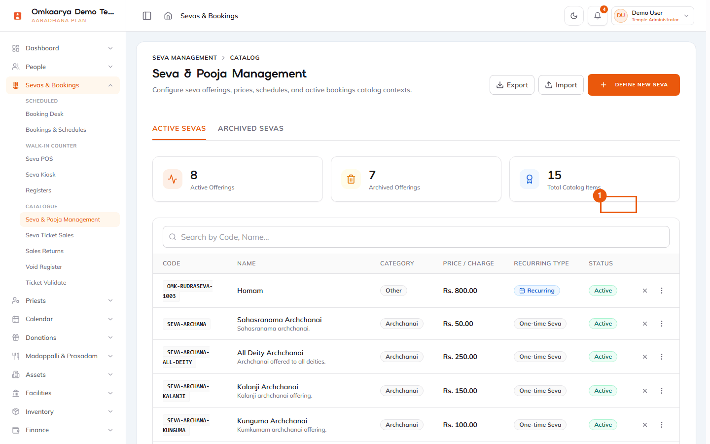Expand the Dashboard sidebar section

pos(63,48)
